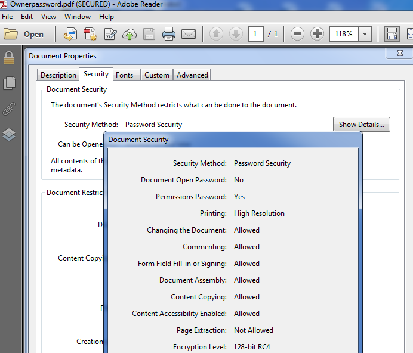The image size is (413, 353).
Task: Open the zoom level dropdown arrow
Action: [365, 34]
